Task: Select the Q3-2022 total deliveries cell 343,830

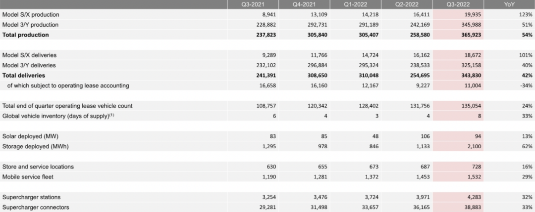Action: tap(470, 76)
